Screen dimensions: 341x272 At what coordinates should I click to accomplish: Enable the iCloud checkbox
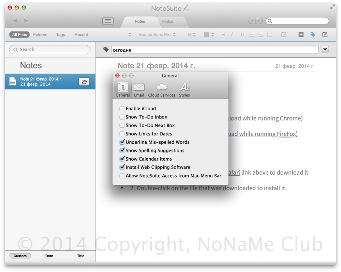tap(122, 109)
